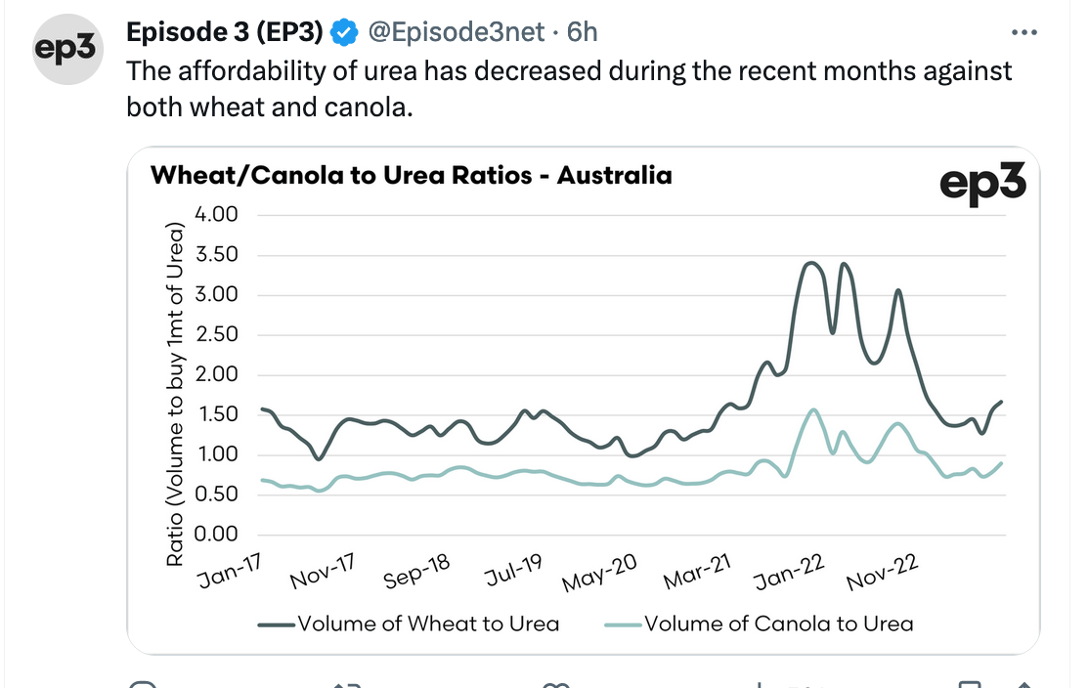Select the Volume of Canola to Urea label
This screenshot has height=688, width=1089.
click(778, 623)
